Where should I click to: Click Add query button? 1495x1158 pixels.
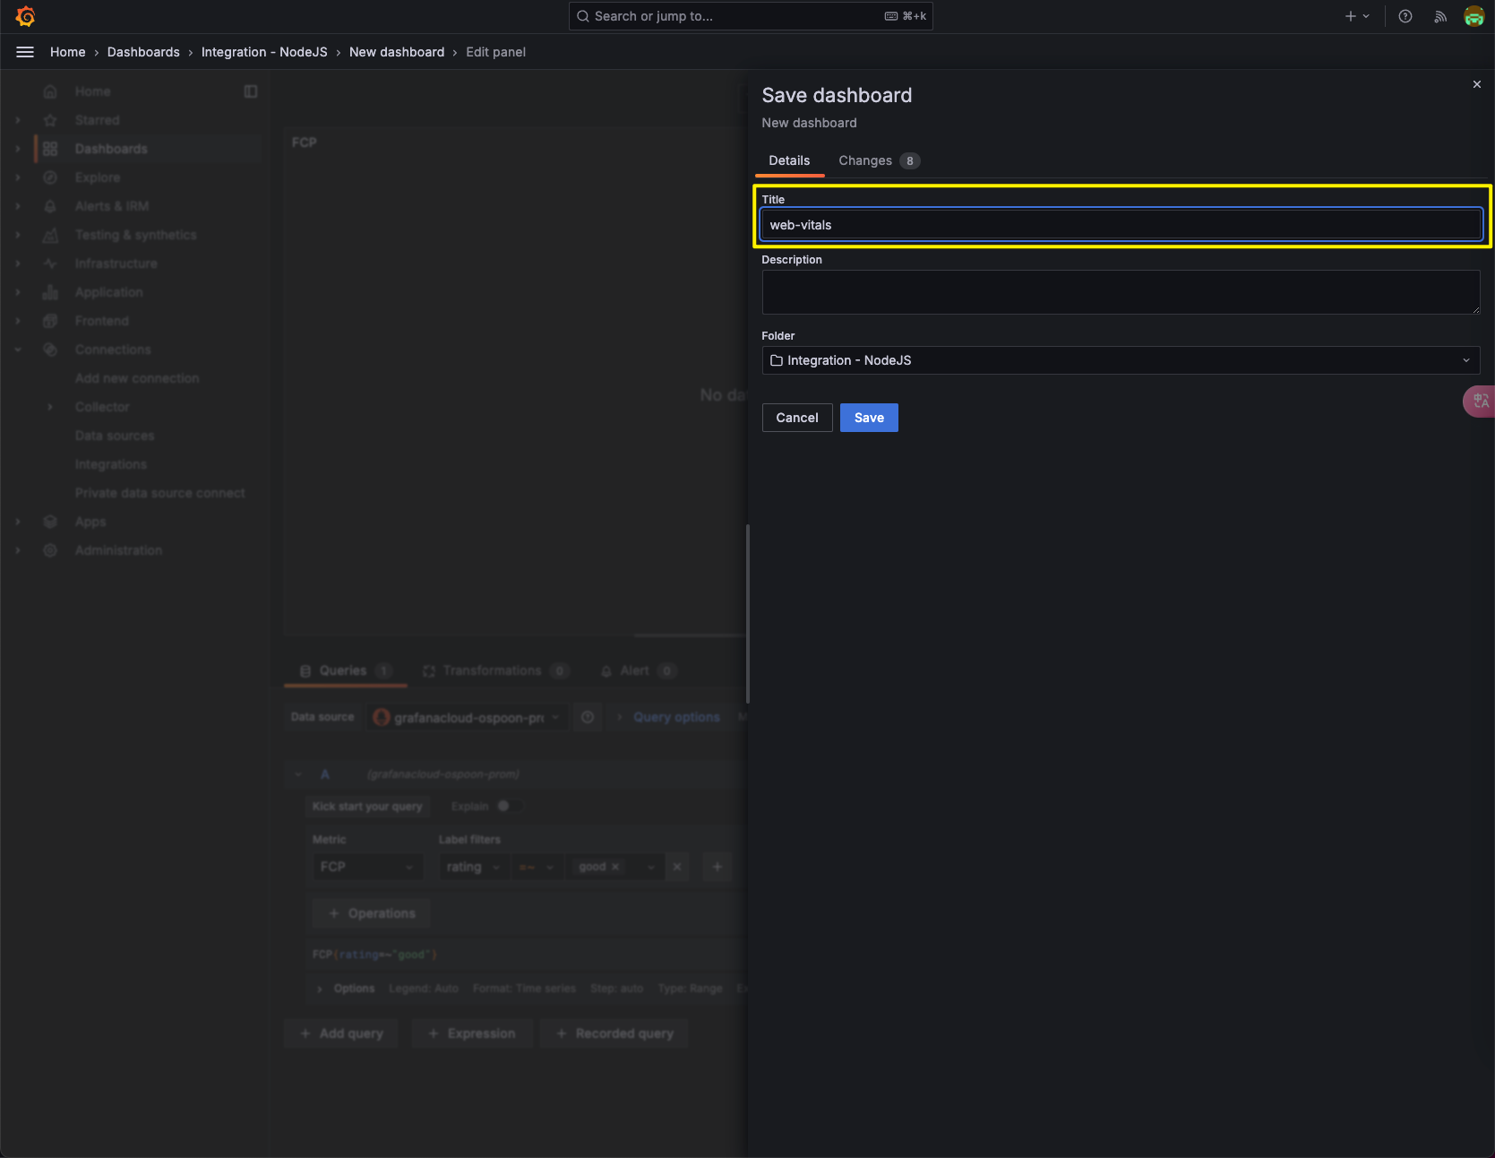tap(341, 1033)
